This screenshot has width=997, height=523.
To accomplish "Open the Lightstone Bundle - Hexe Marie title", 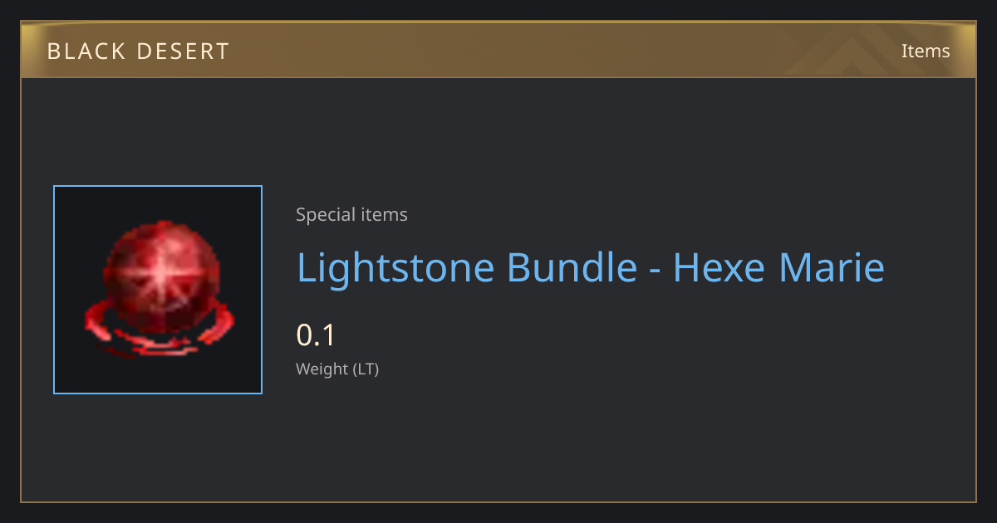I will [x=591, y=267].
